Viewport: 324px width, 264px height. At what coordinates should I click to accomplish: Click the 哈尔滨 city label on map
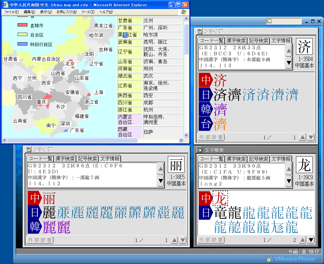(96, 35)
